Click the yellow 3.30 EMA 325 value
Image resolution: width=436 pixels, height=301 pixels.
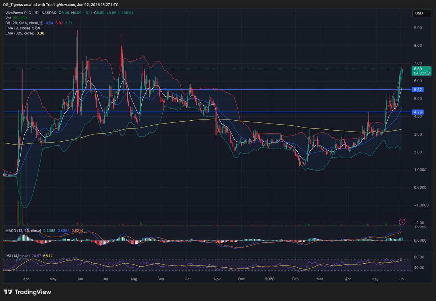point(40,33)
